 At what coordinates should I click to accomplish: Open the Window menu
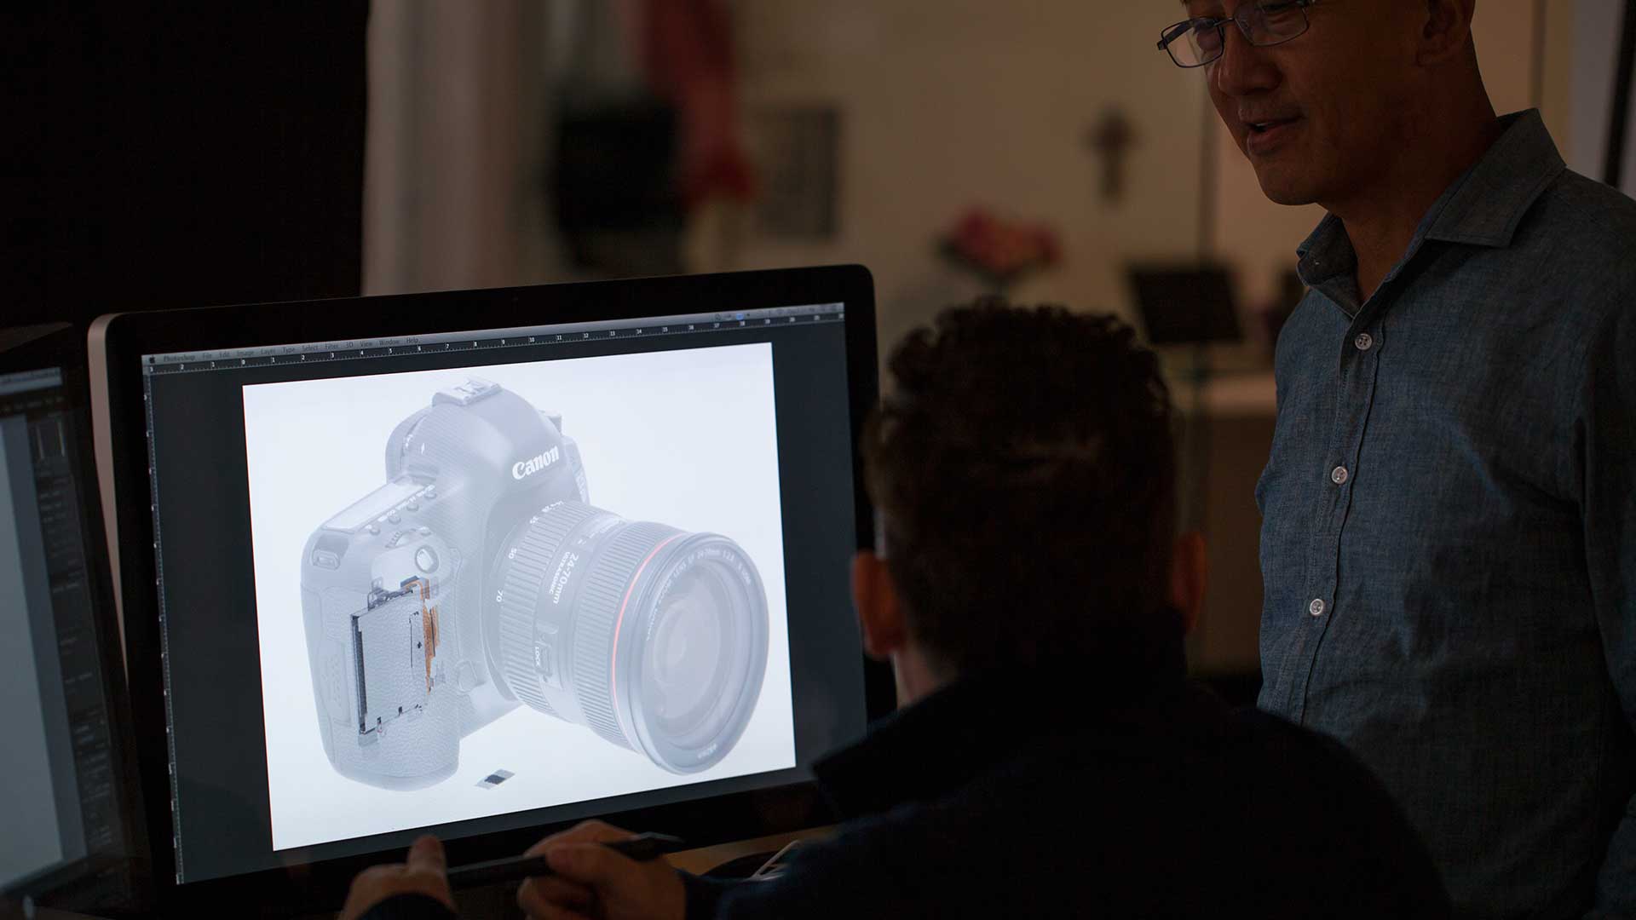(x=389, y=342)
